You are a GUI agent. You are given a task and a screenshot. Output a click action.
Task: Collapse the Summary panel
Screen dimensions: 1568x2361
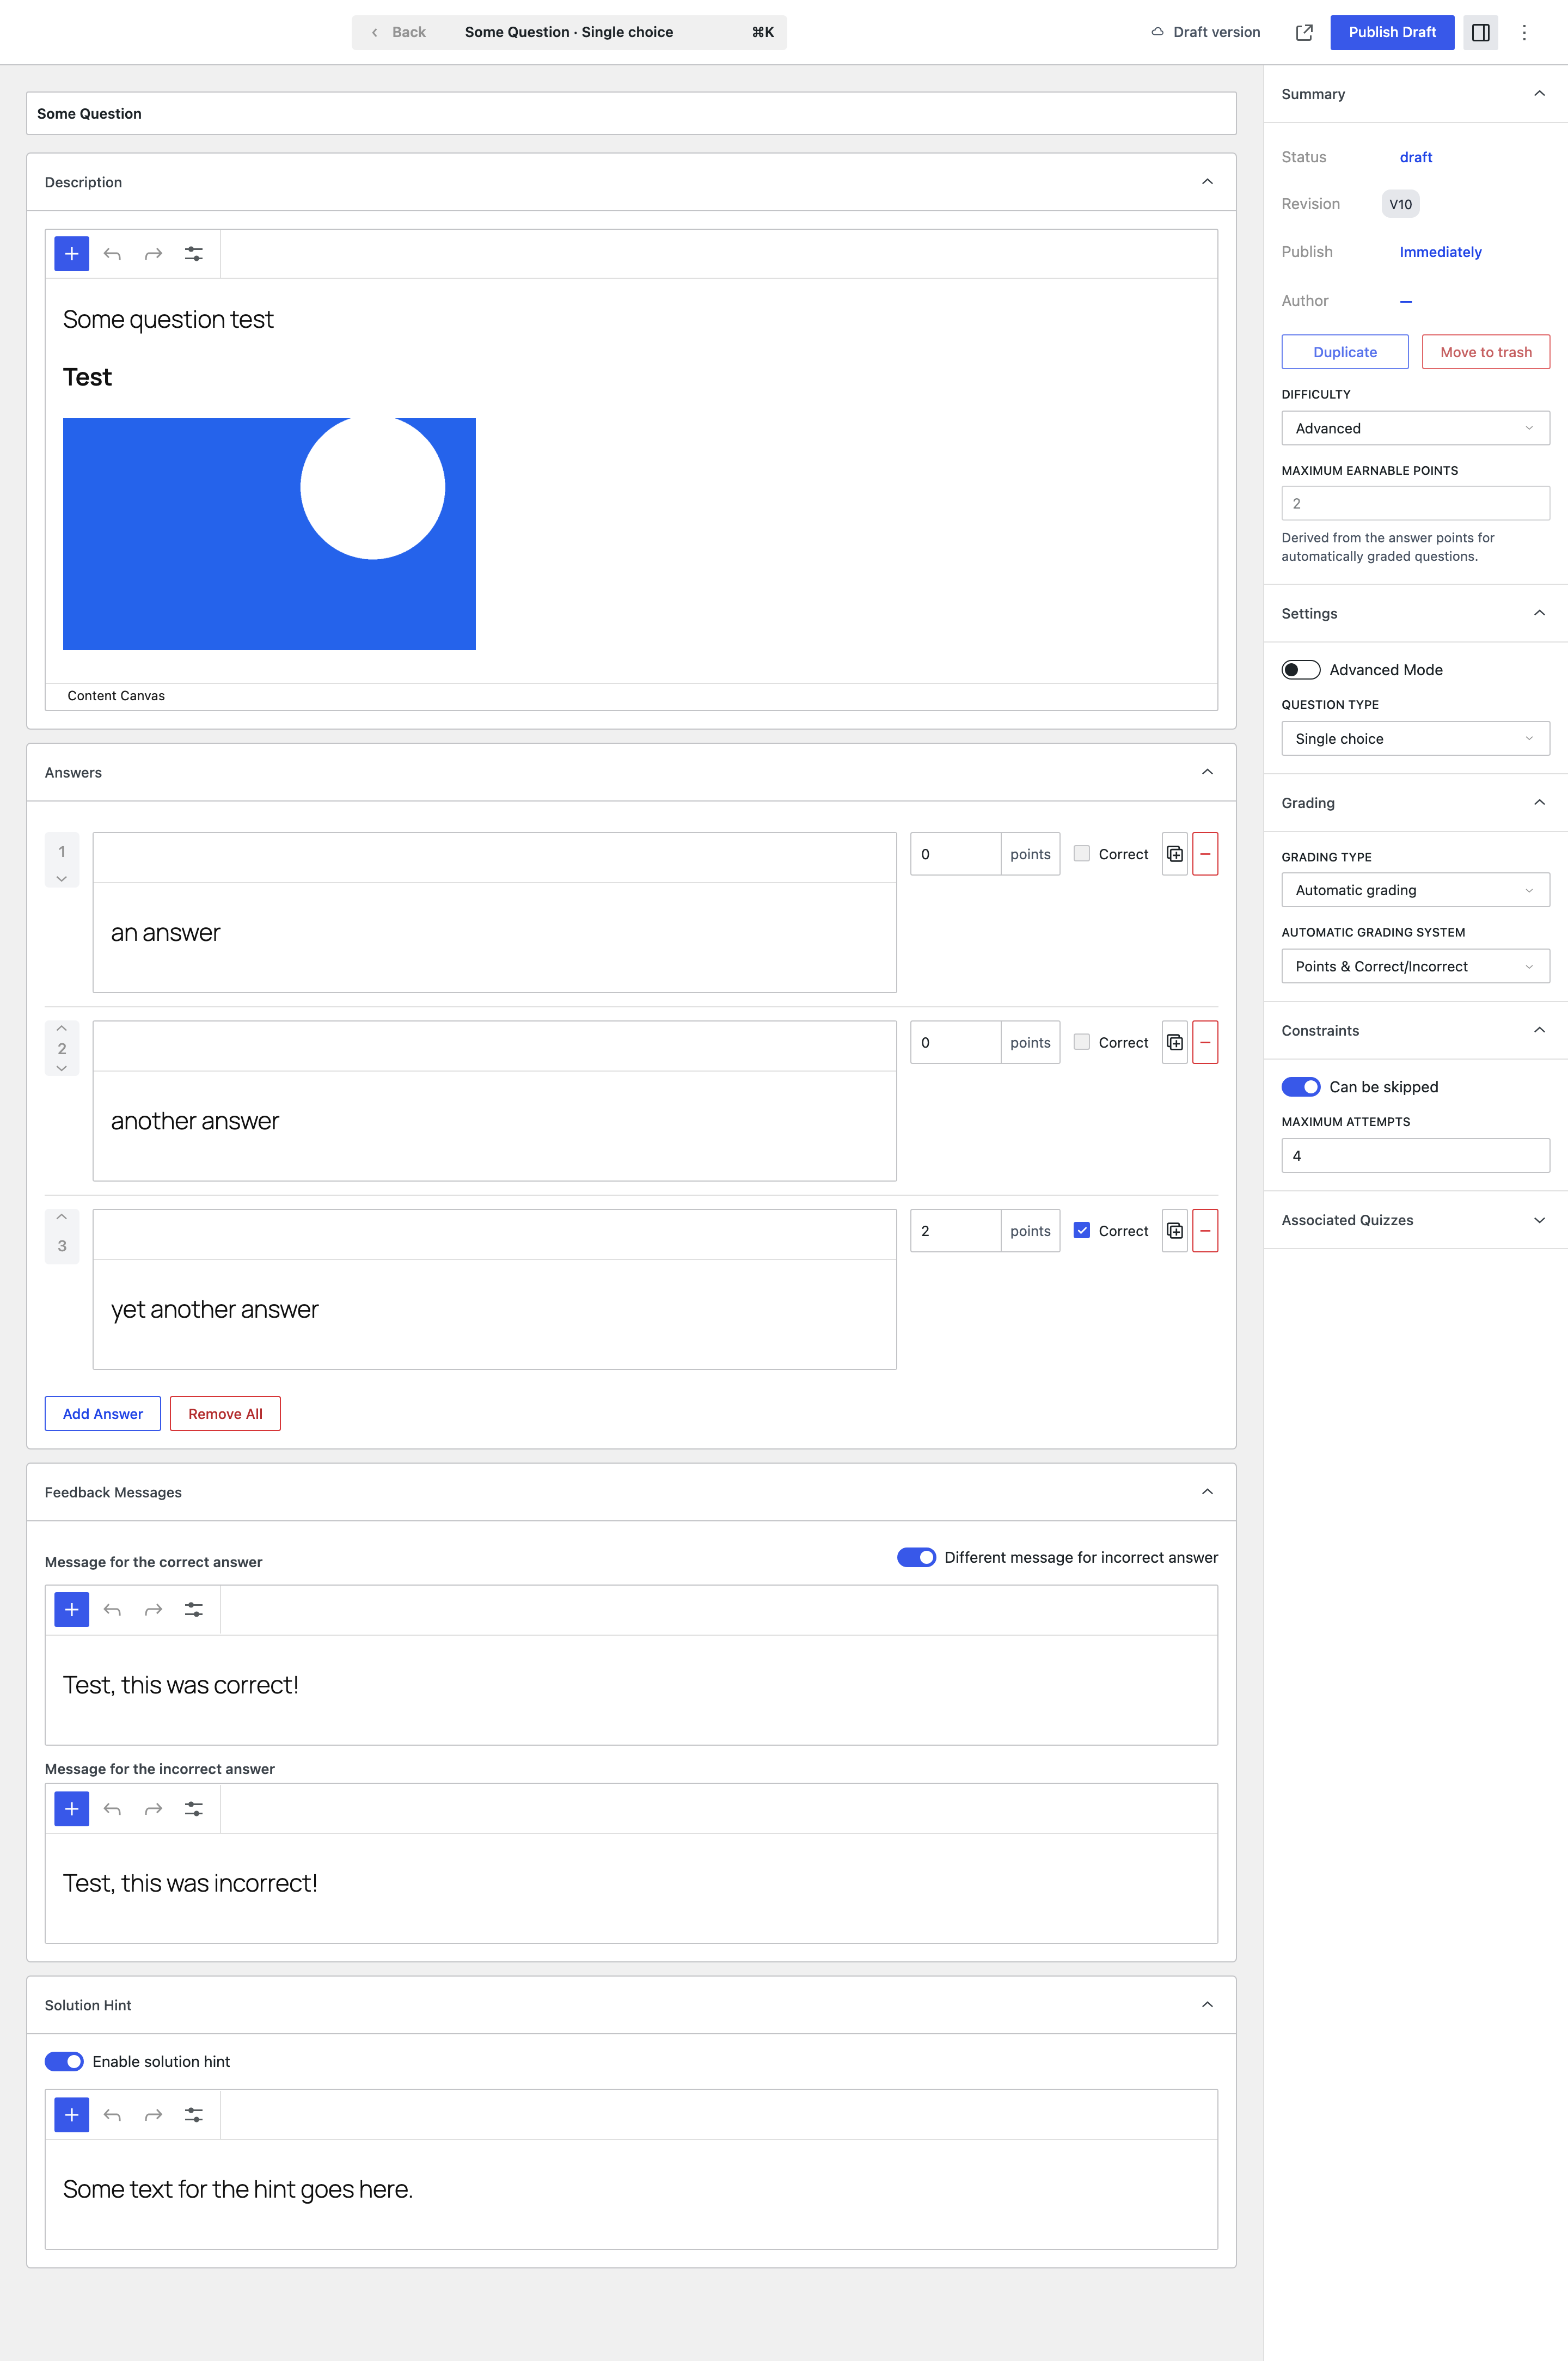tap(1539, 94)
